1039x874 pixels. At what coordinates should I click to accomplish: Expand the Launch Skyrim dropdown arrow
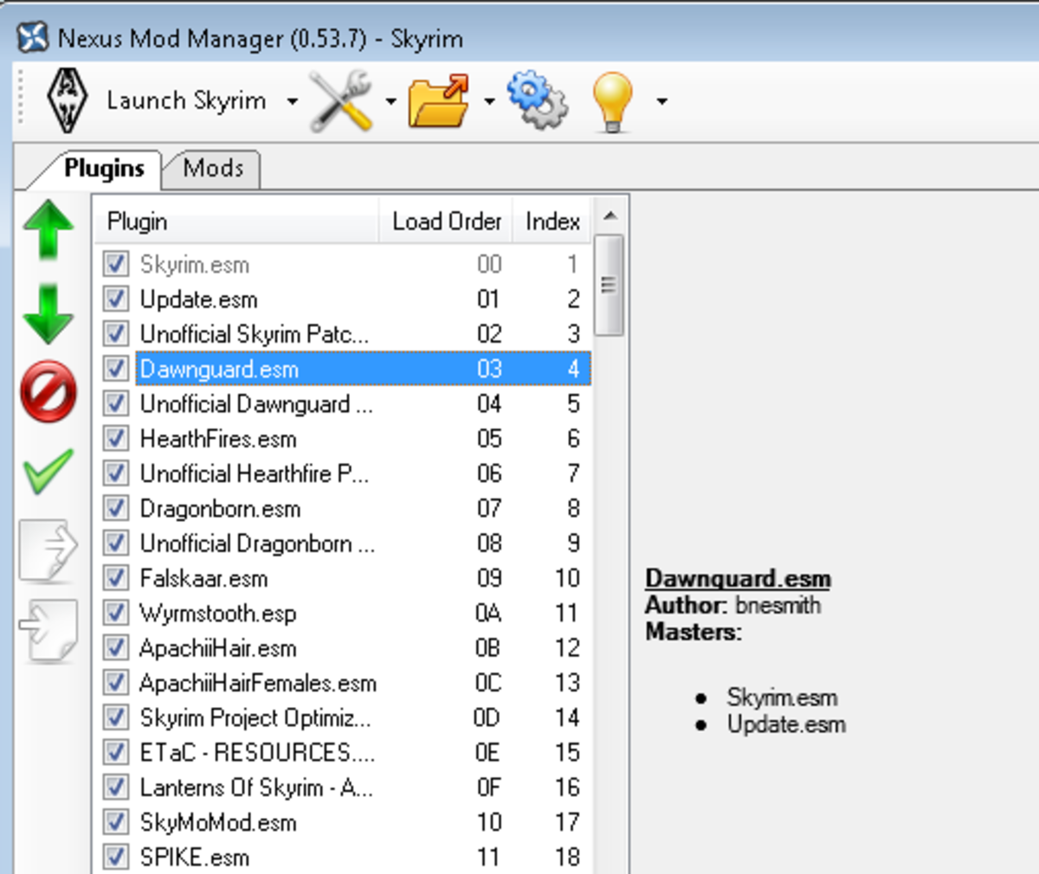point(294,100)
